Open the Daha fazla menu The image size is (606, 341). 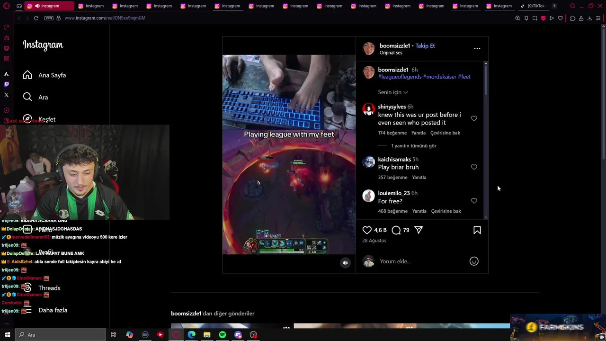point(45,310)
